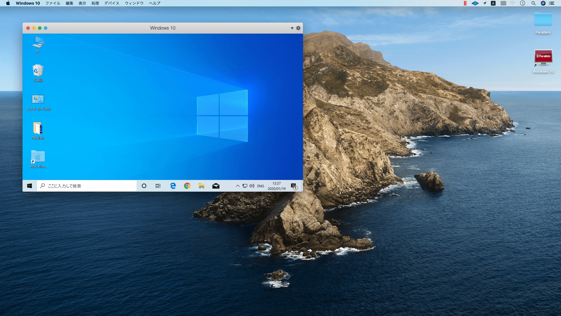Open the Windows 10 application menu
Image resolution: width=561 pixels, height=316 pixels.
point(28,3)
